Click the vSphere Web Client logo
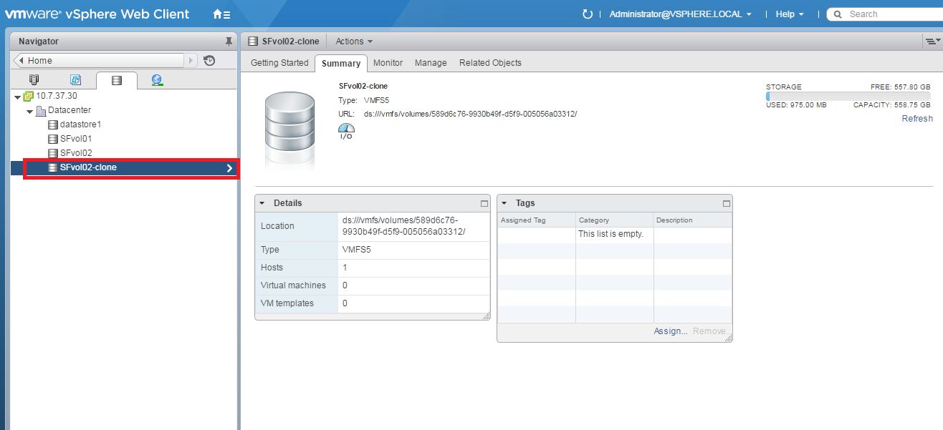The height and width of the screenshot is (430, 943). click(97, 14)
